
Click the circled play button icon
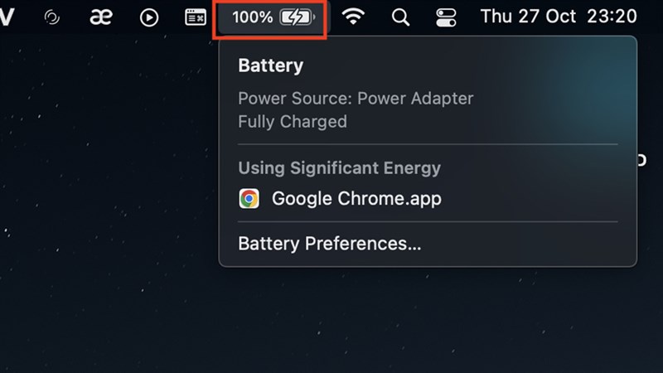pos(149,17)
